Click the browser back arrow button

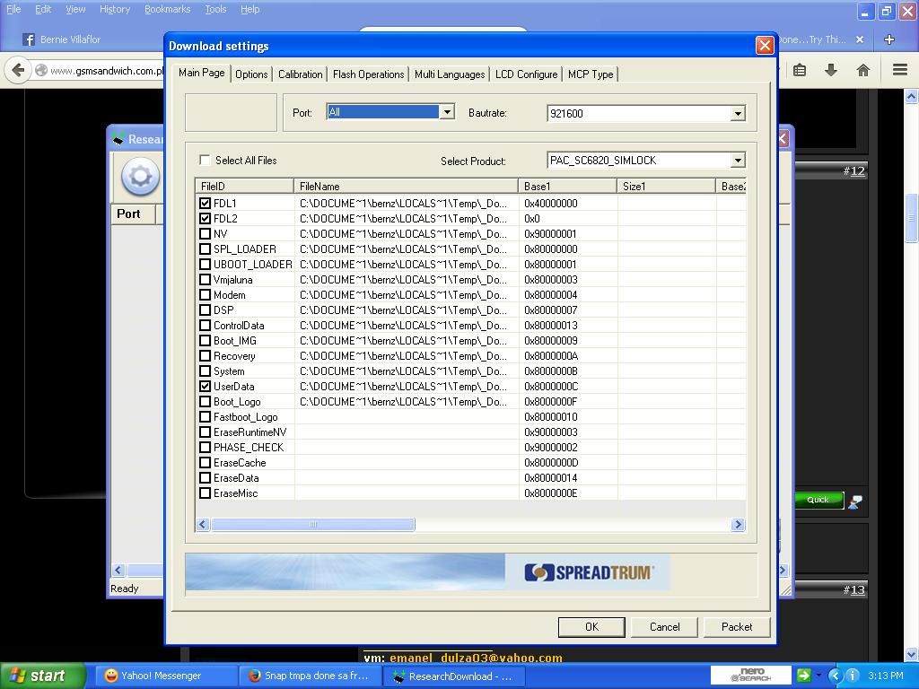click(18, 70)
